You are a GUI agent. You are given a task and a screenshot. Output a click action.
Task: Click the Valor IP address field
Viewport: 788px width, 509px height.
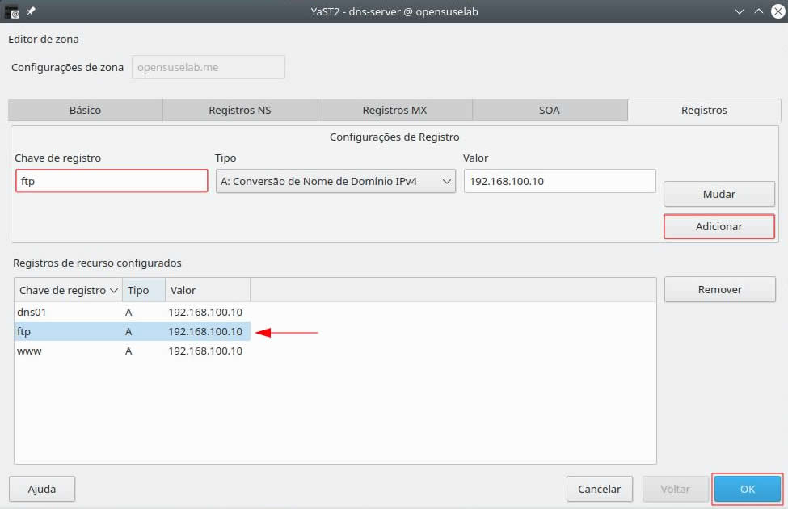559,181
